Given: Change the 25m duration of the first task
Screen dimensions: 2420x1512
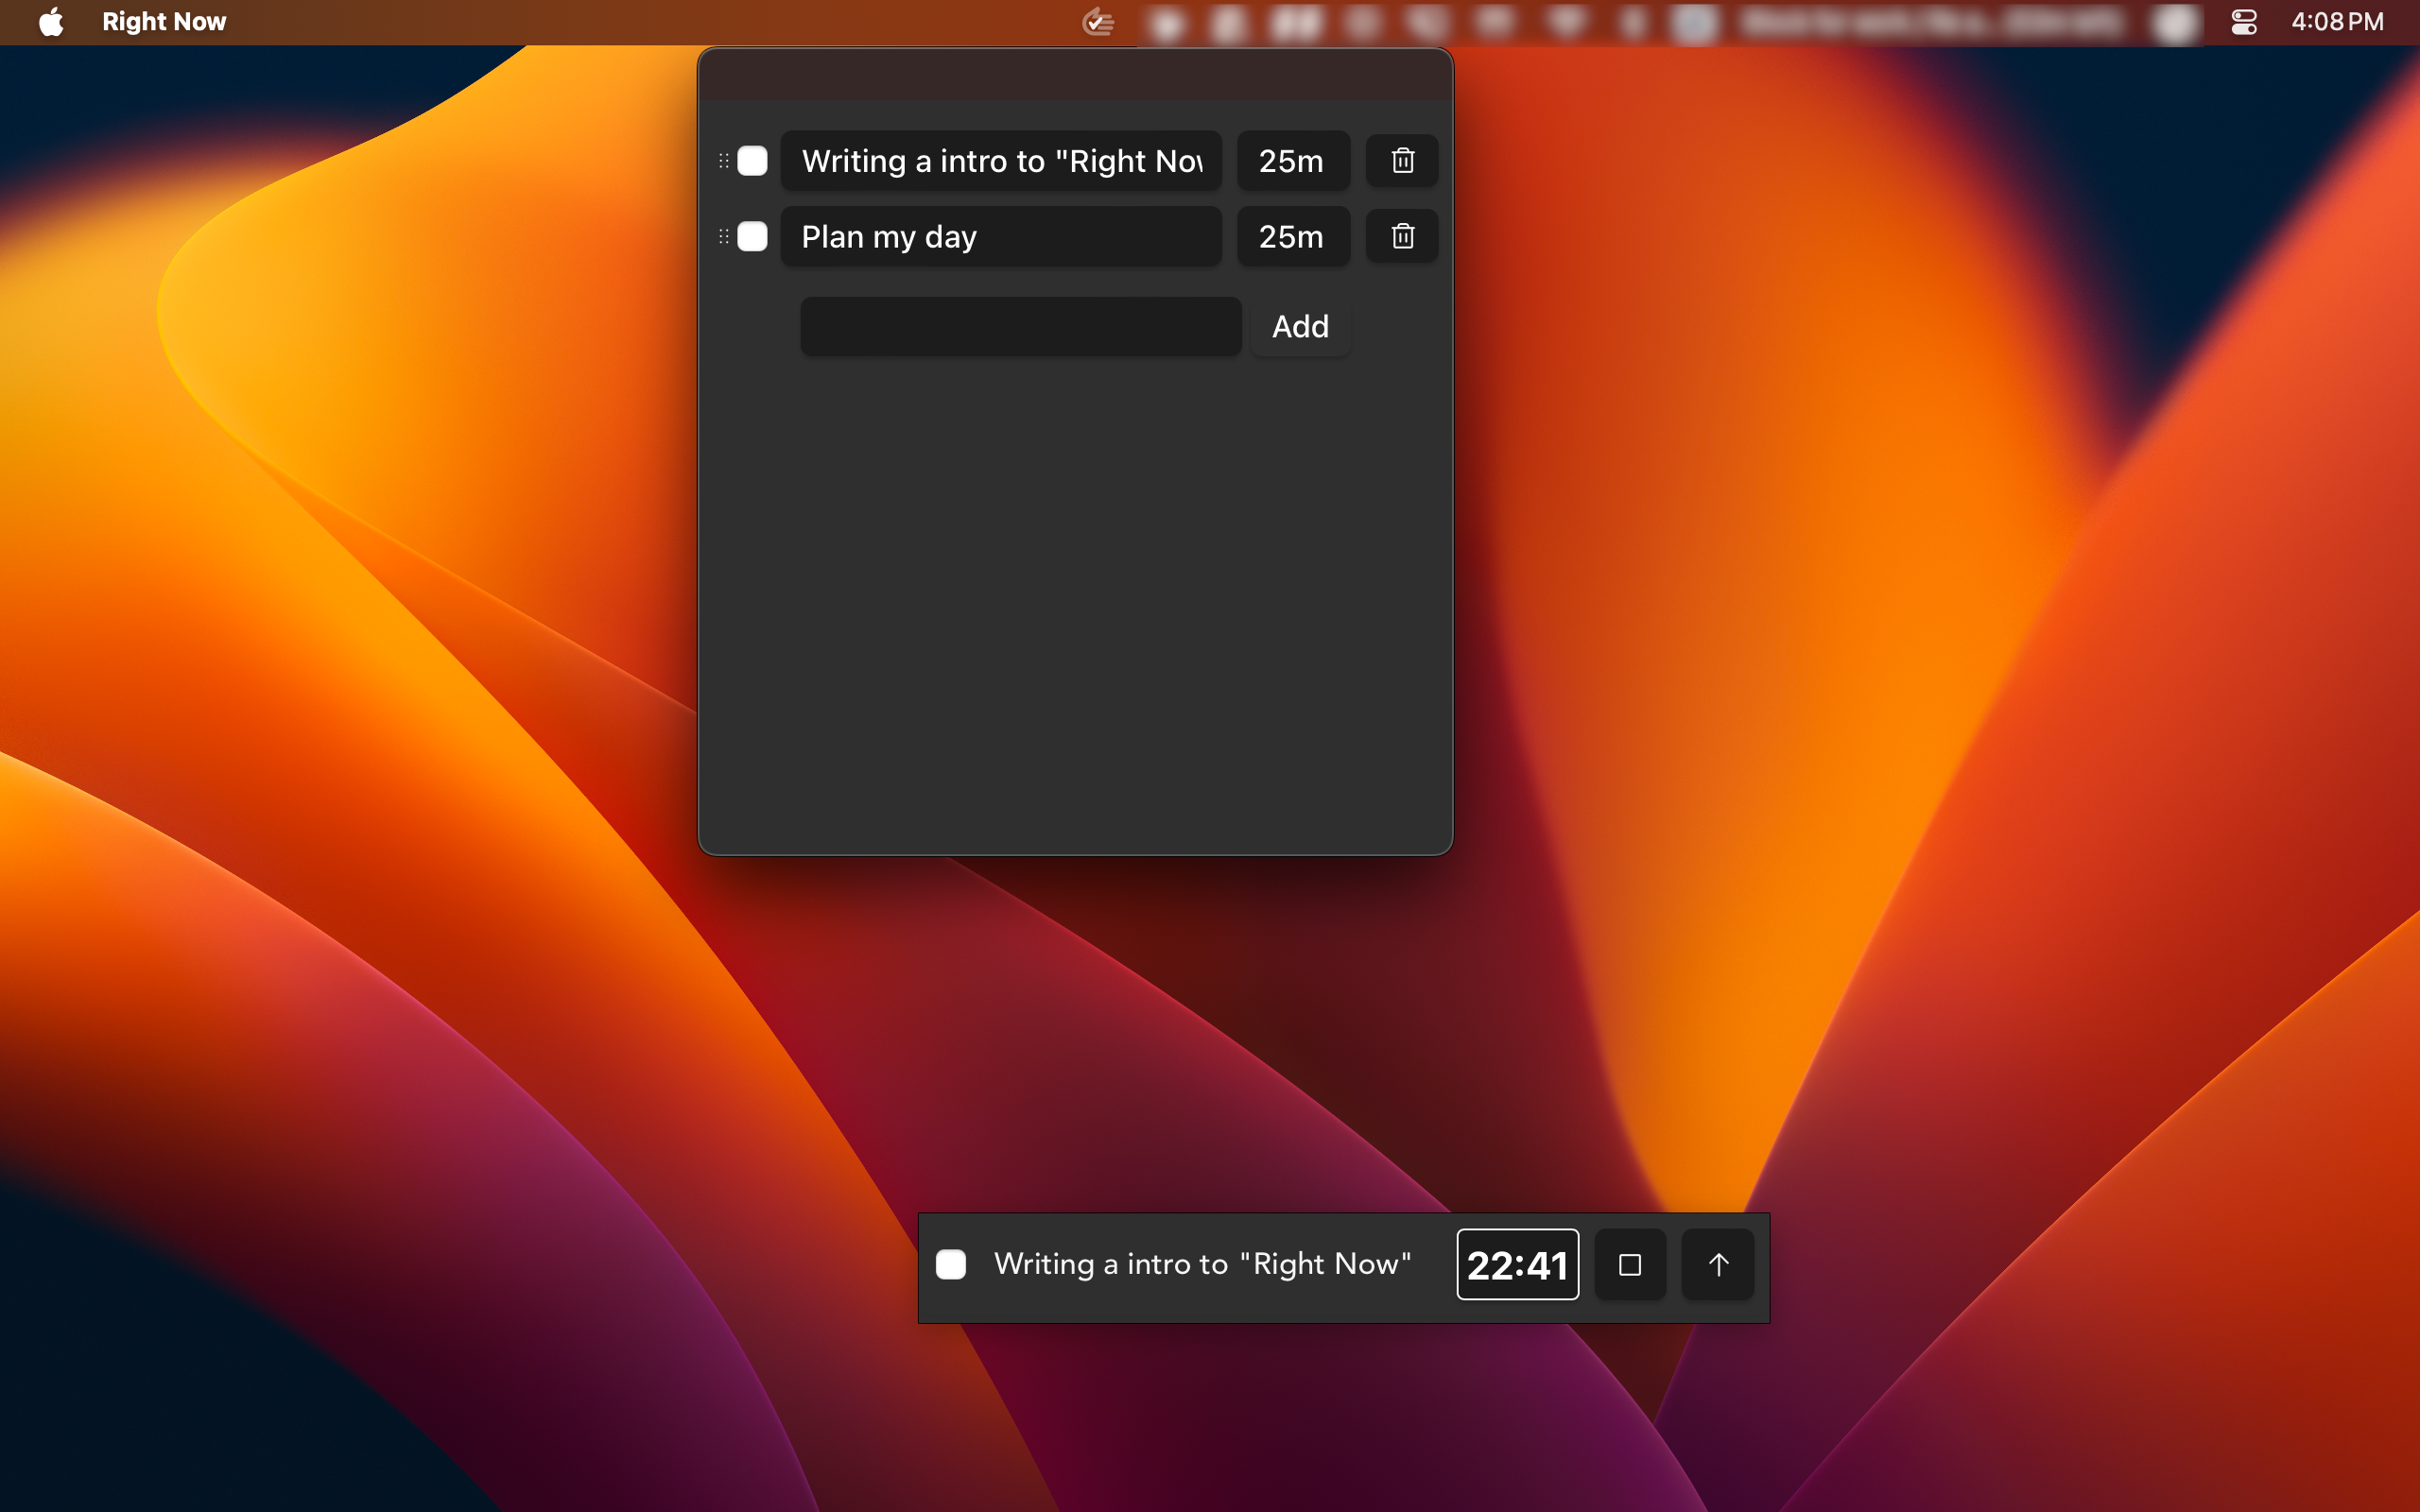Looking at the screenshot, I should click(1293, 161).
